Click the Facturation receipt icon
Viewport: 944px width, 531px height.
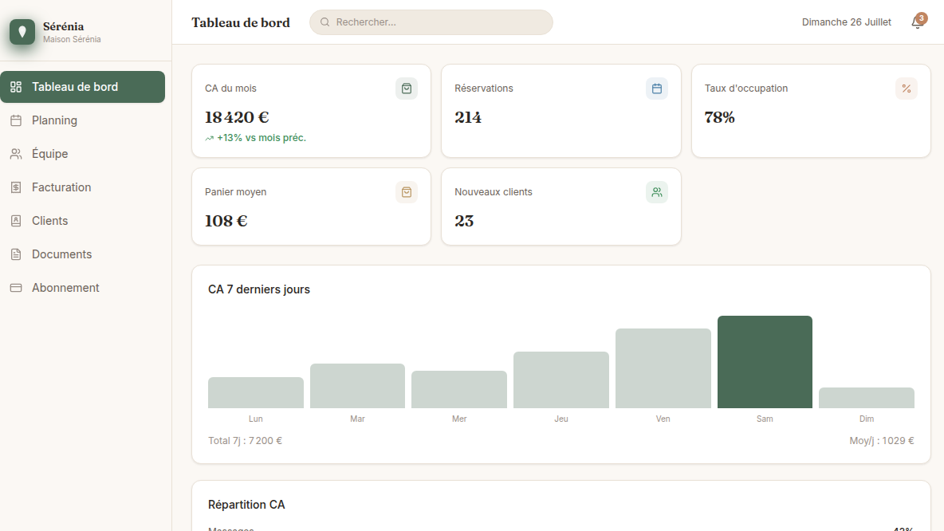click(x=16, y=187)
